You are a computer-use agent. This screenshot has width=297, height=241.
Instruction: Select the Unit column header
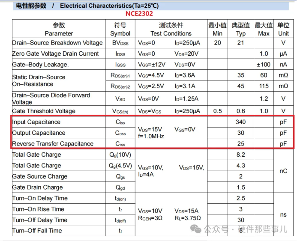pos(283,29)
